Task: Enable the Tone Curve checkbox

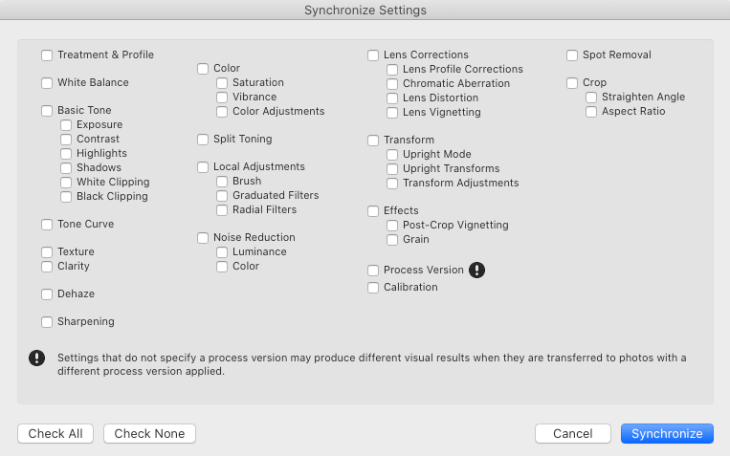Action: coord(47,225)
